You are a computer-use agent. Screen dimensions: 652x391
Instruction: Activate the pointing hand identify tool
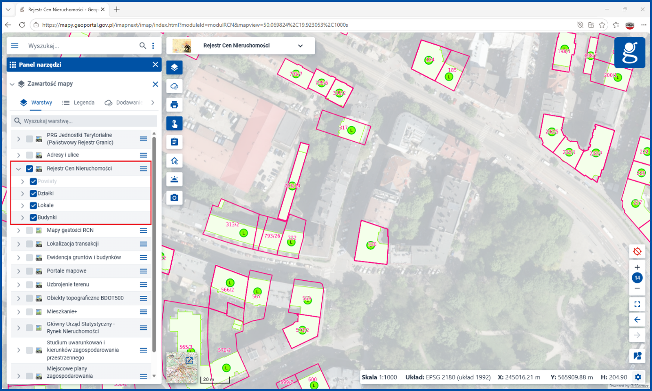(x=175, y=123)
